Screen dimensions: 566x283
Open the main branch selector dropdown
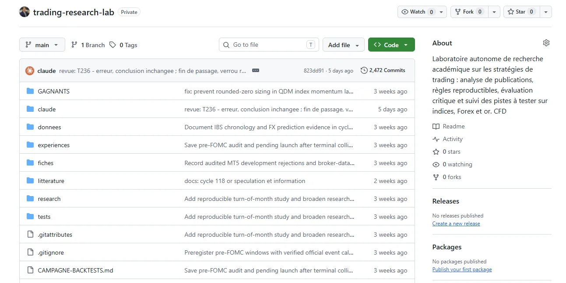42,45
